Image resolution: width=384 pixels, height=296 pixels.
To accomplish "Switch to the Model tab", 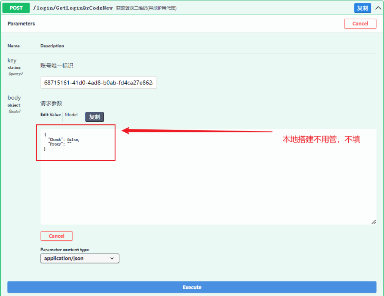I will pos(71,114).
